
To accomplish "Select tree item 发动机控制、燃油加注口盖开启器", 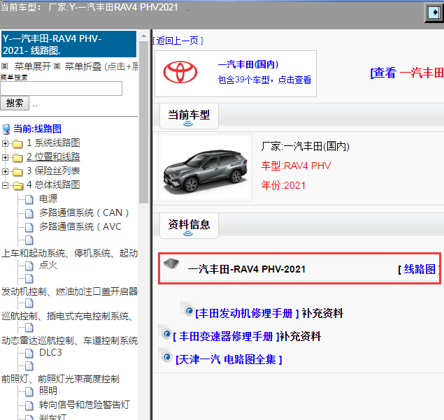I will coord(69,291).
